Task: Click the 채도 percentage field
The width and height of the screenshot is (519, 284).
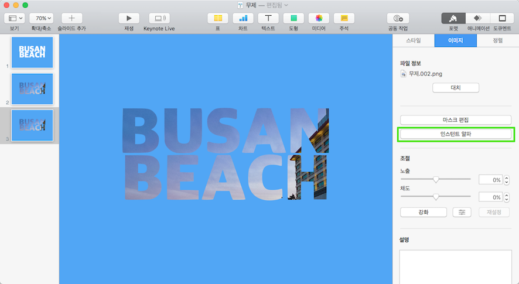Action: point(490,197)
